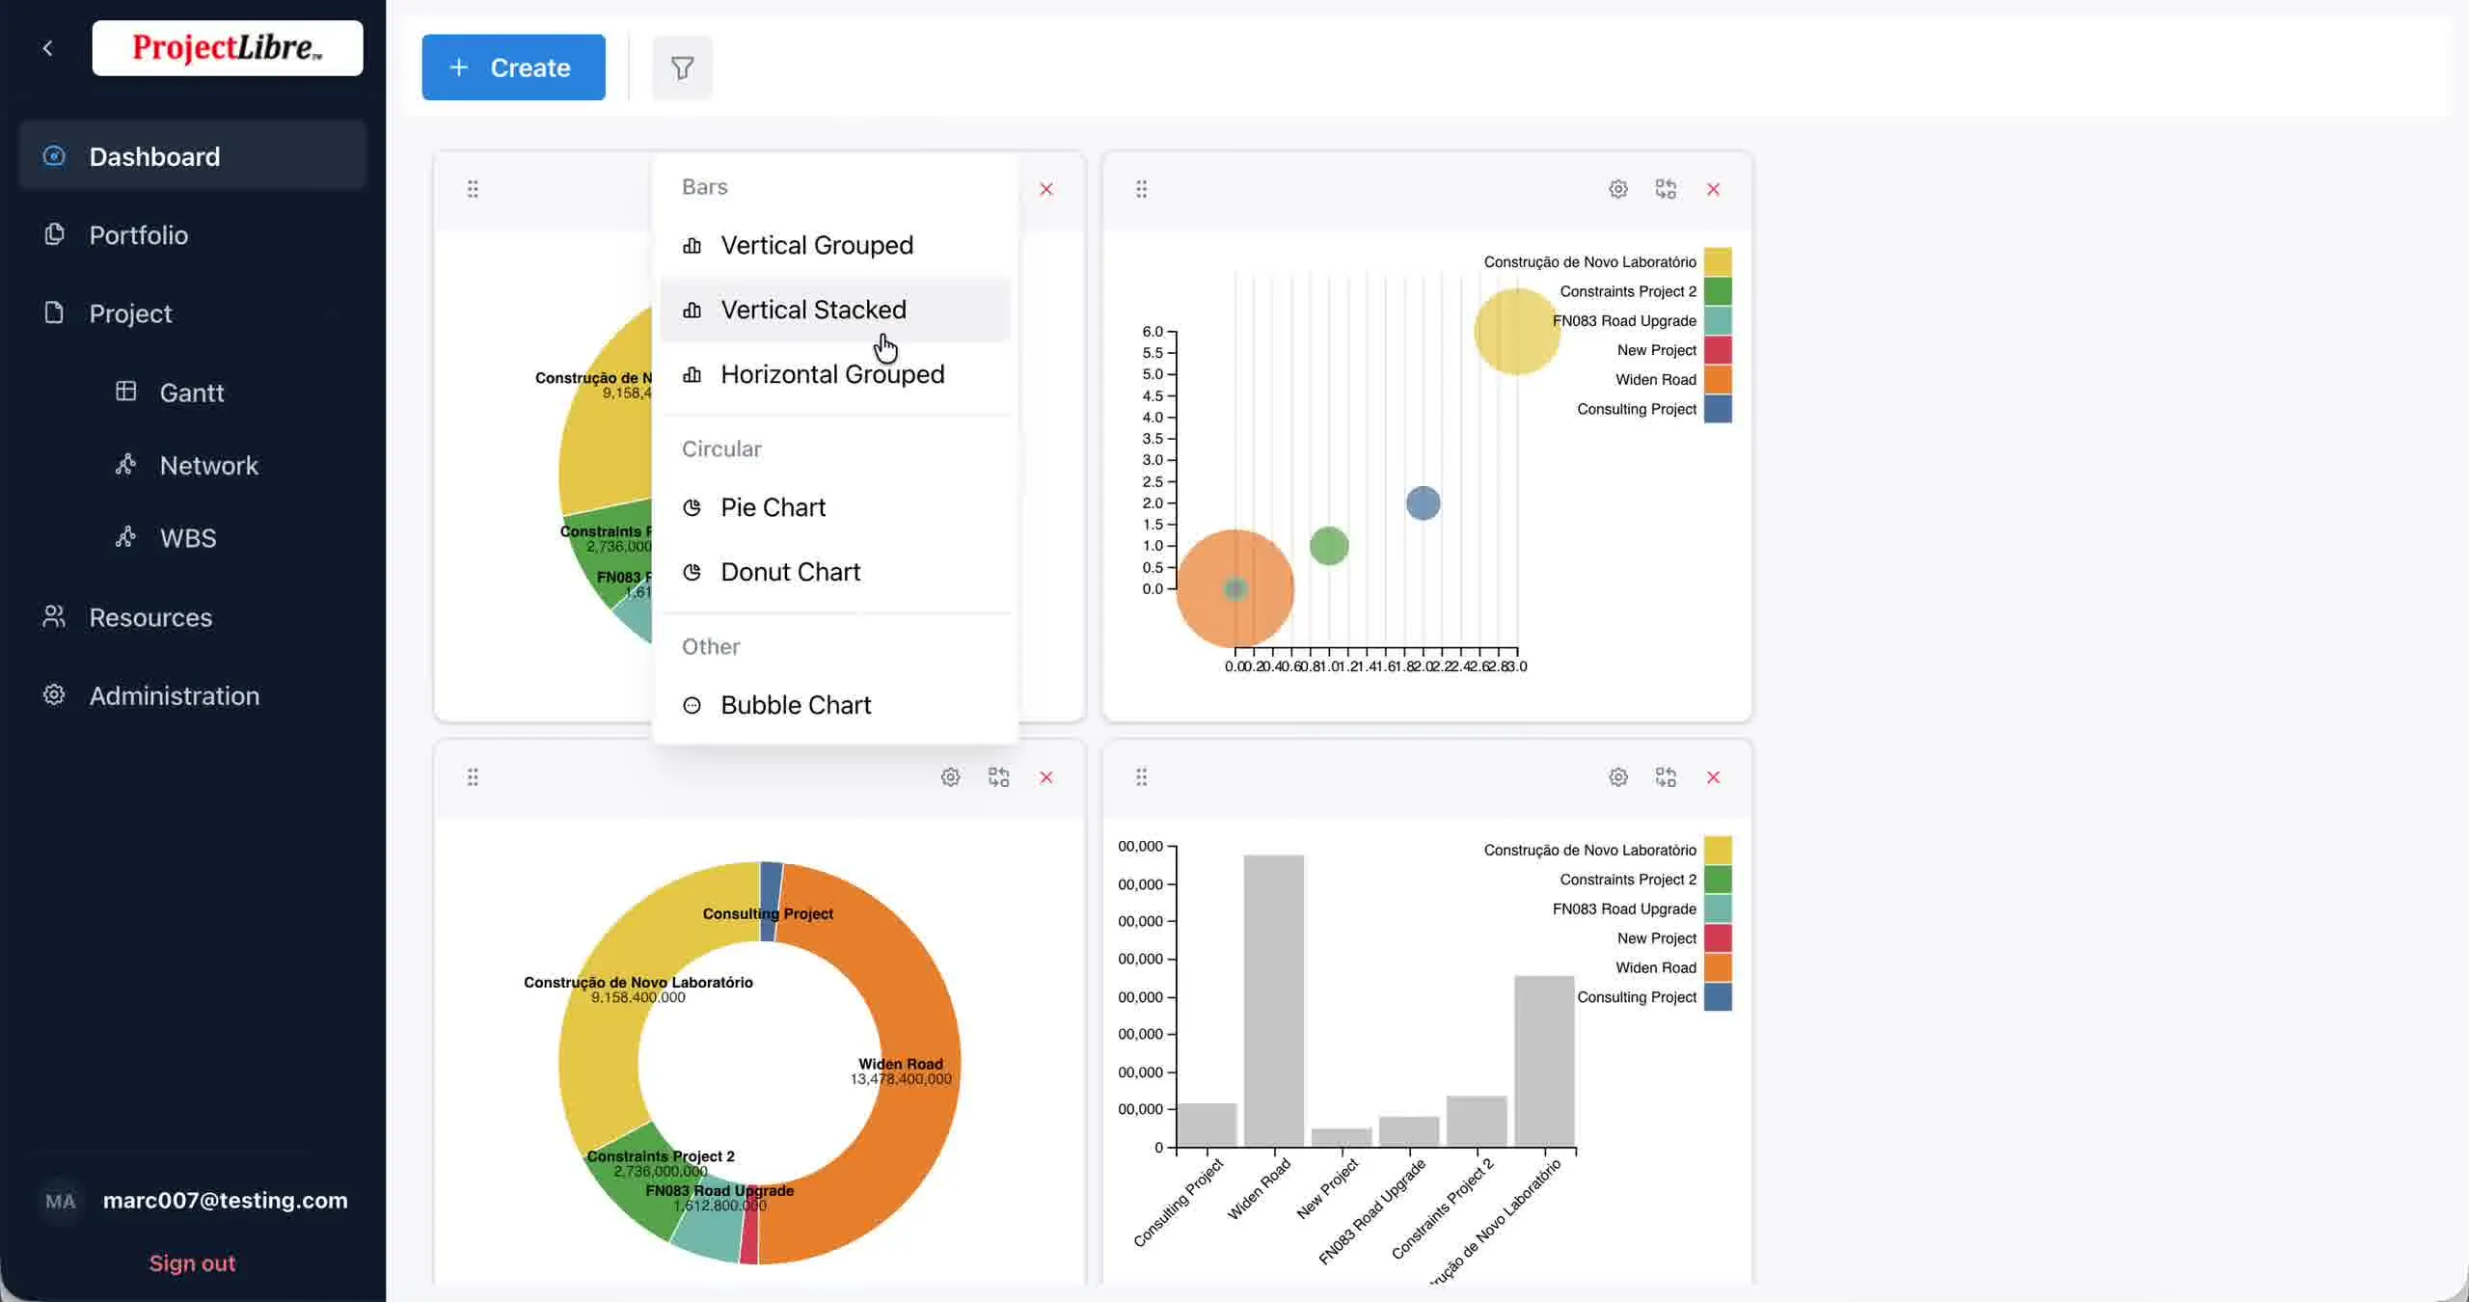Screen dimensions: 2469x1302
Task: Change chart type on bubble chart card
Action: [x=1666, y=189]
